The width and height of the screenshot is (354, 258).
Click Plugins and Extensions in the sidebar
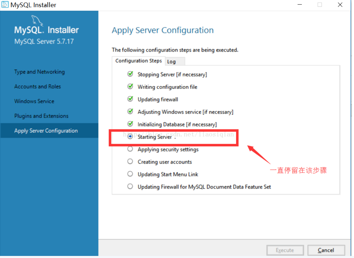pos(41,116)
